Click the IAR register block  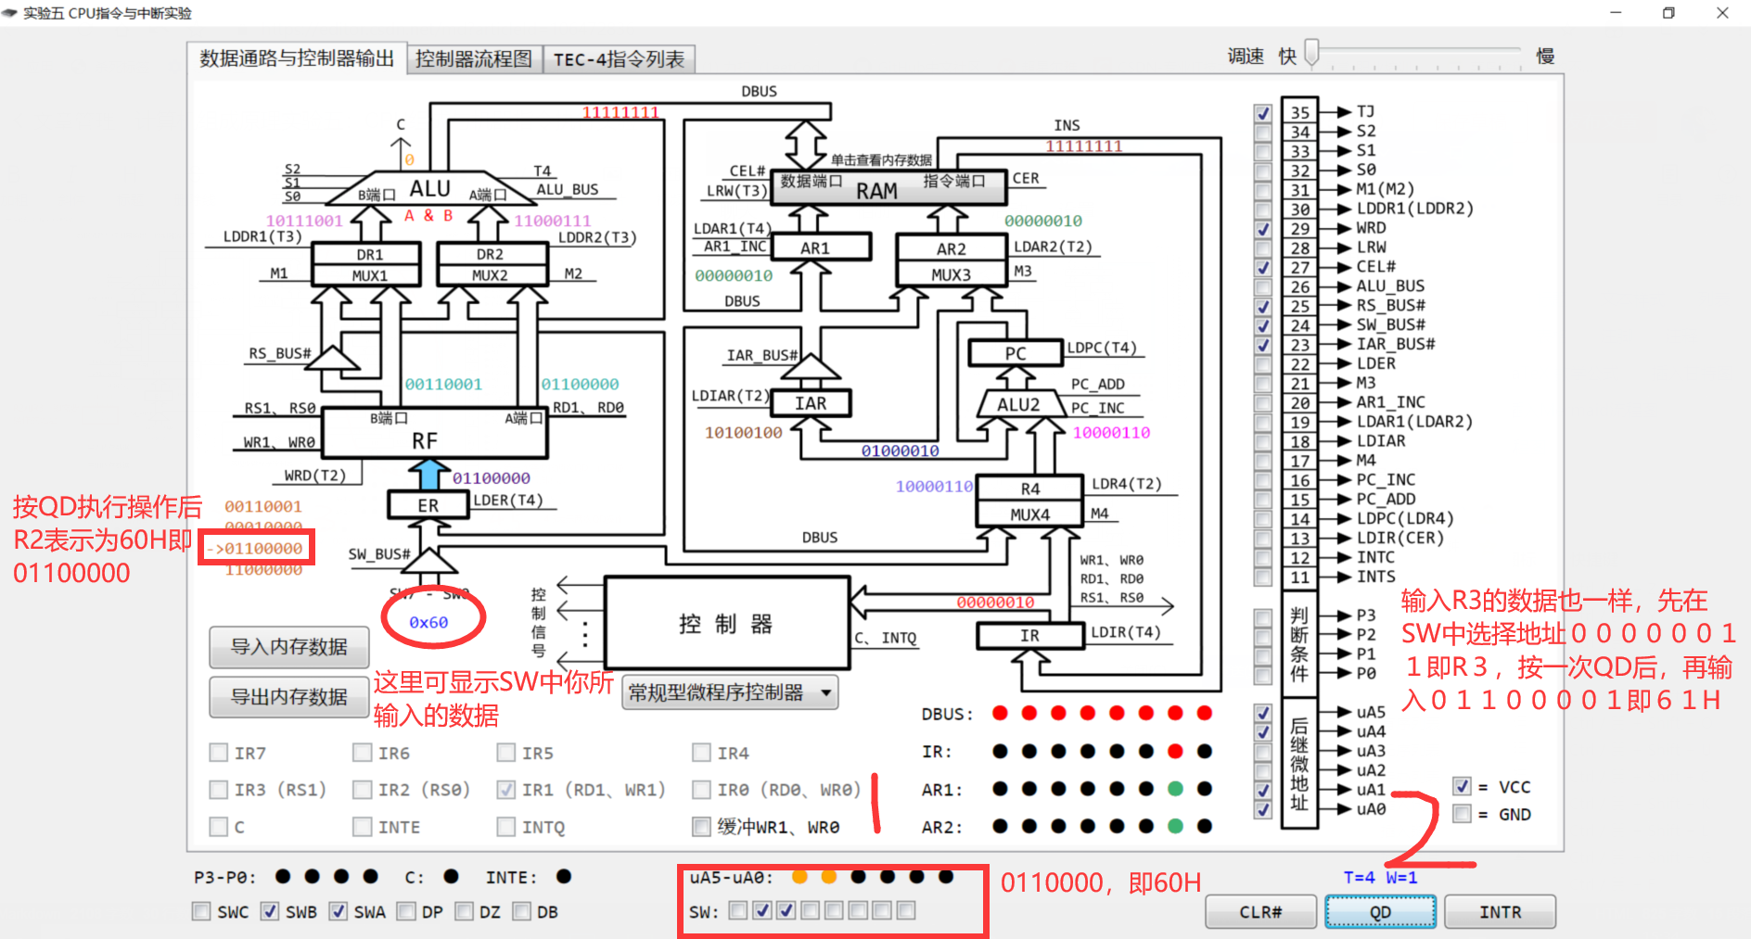[x=811, y=403]
